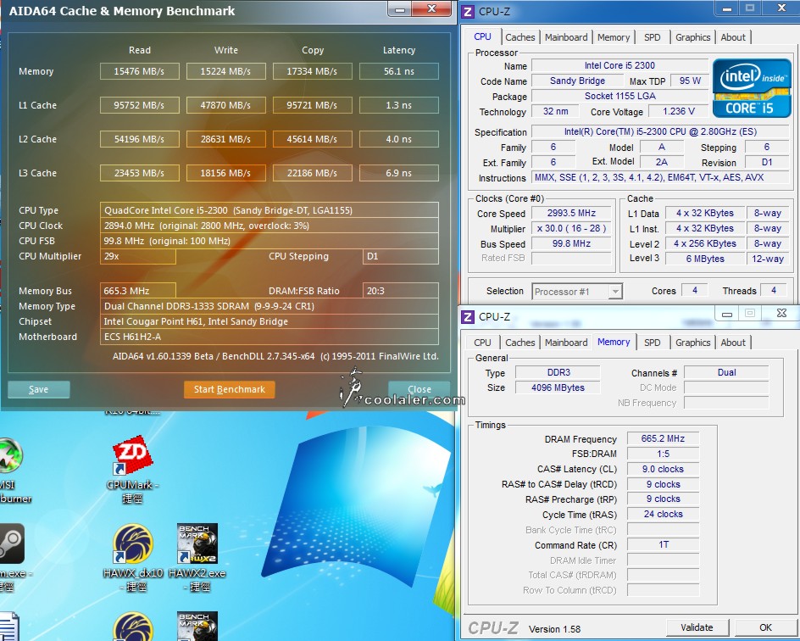Open the SPD tab in upper CPU-Z
The height and width of the screenshot is (641, 800).
coord(652,37)
